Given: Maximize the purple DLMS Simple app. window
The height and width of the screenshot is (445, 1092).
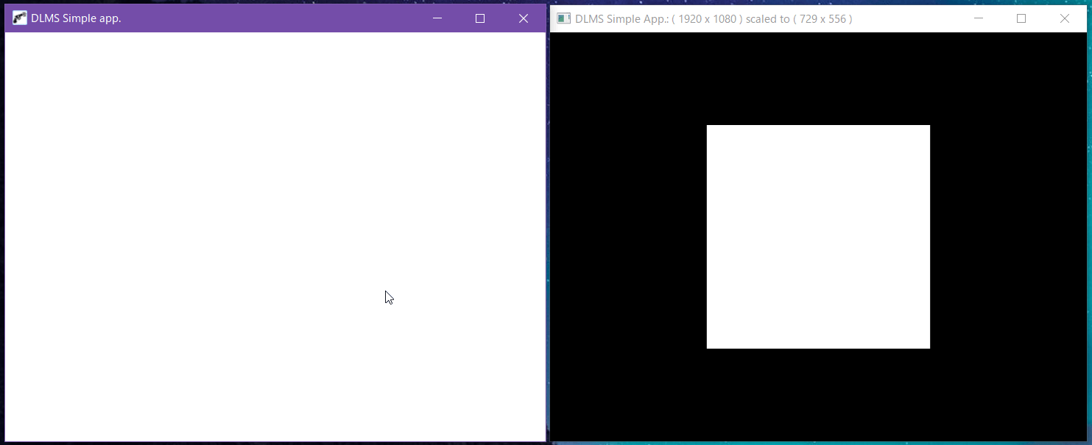Looking at the screenshot, I should tap(480, 18).
